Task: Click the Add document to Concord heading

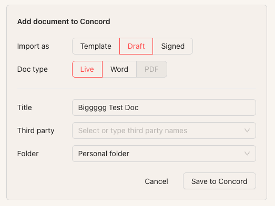Action: point(64,21)
